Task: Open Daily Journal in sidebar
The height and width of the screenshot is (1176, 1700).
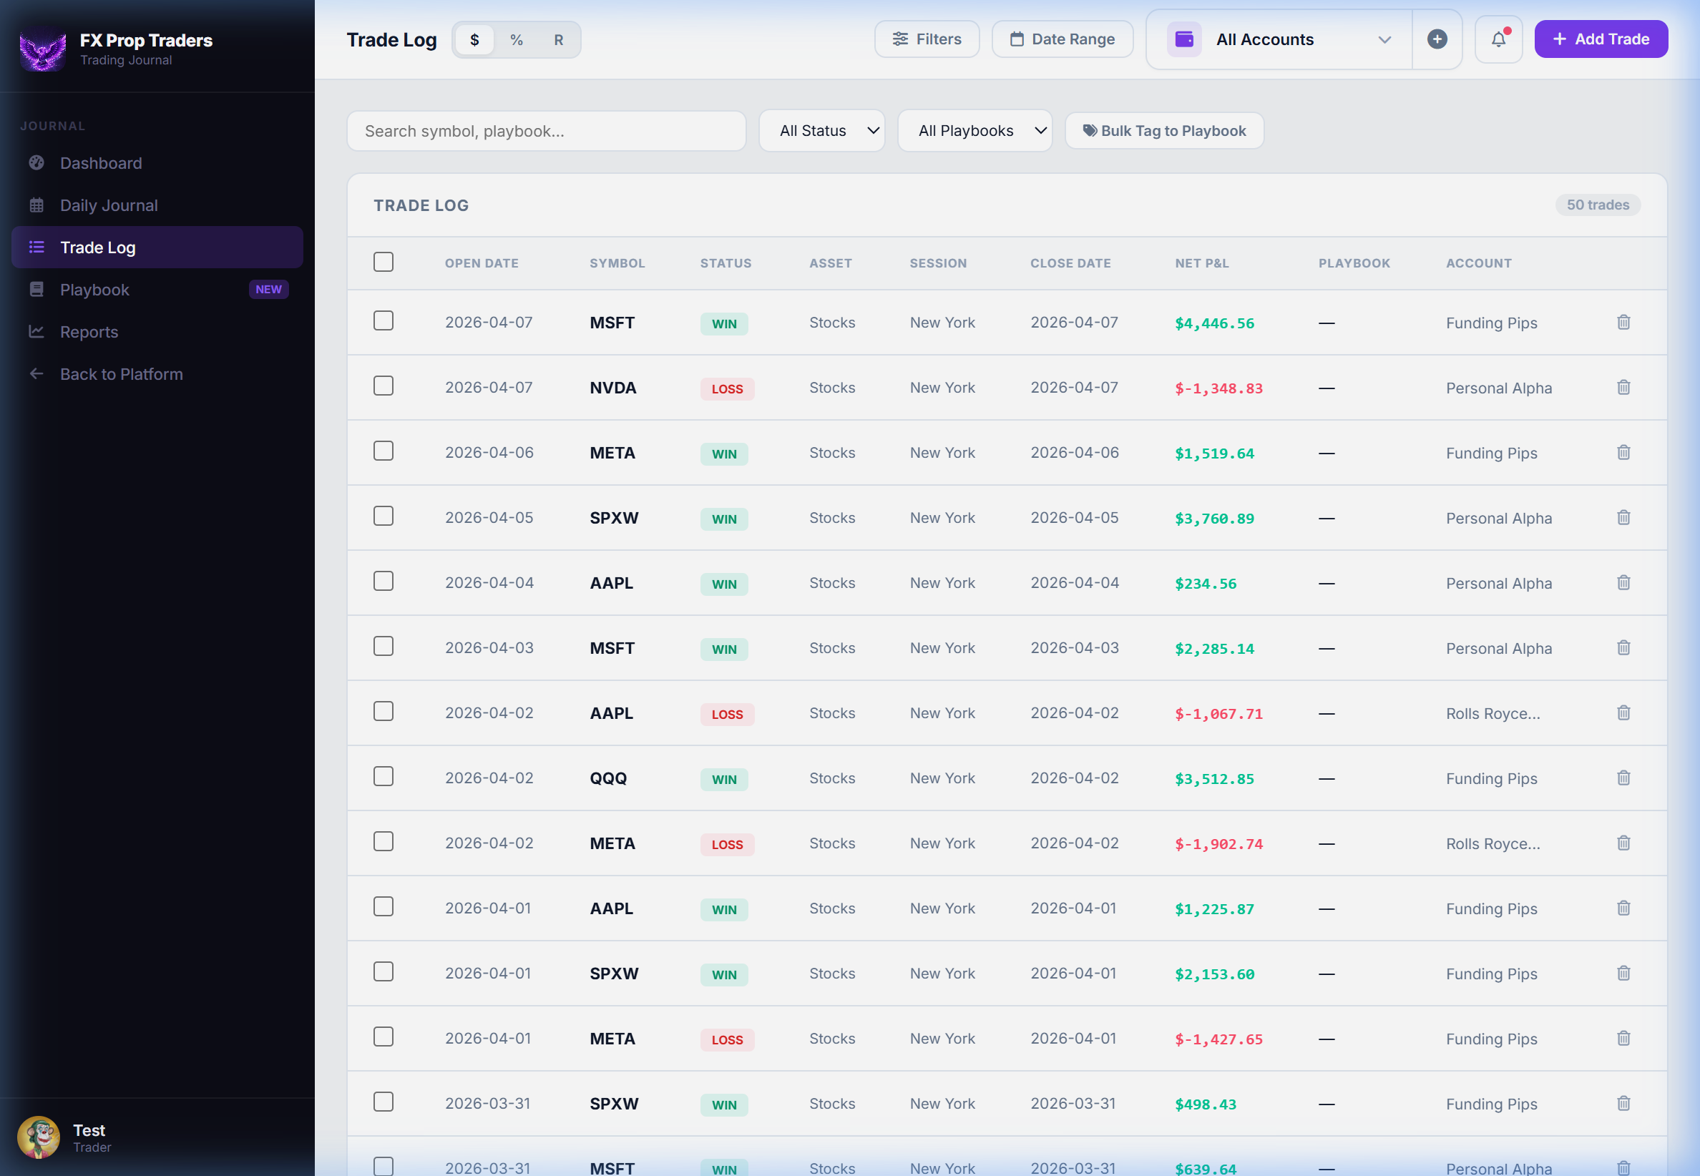Action: pyautogui.click(x=157, y=205)
